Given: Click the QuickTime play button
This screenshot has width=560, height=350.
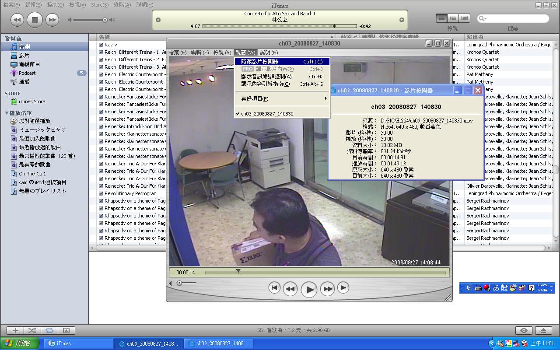Looking at the screenshot, I should pos(309,289).
